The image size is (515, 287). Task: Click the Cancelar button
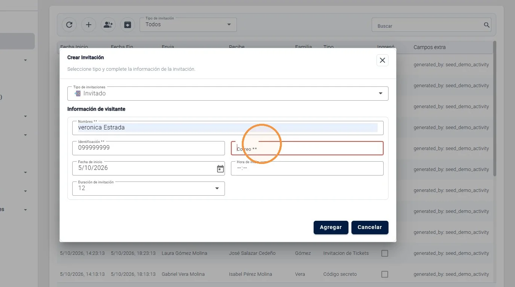370,228
